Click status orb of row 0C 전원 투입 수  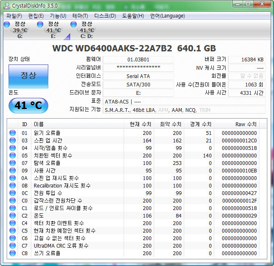coord(13,193)
